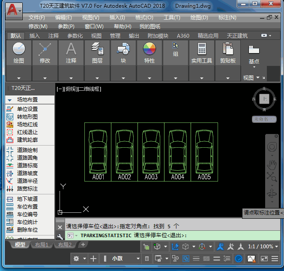This screenshot has width=284, height=271.
Task: Choose the 删除车位 tool
Action: pos(27,230)
